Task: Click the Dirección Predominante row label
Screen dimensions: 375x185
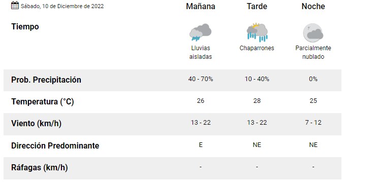Action: [x=55, y=145]
